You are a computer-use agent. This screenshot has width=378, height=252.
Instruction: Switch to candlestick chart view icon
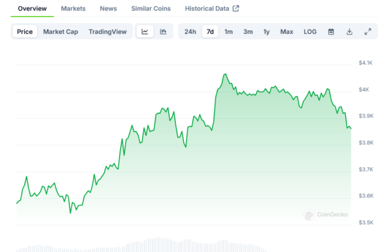click(x=163, y=31)
